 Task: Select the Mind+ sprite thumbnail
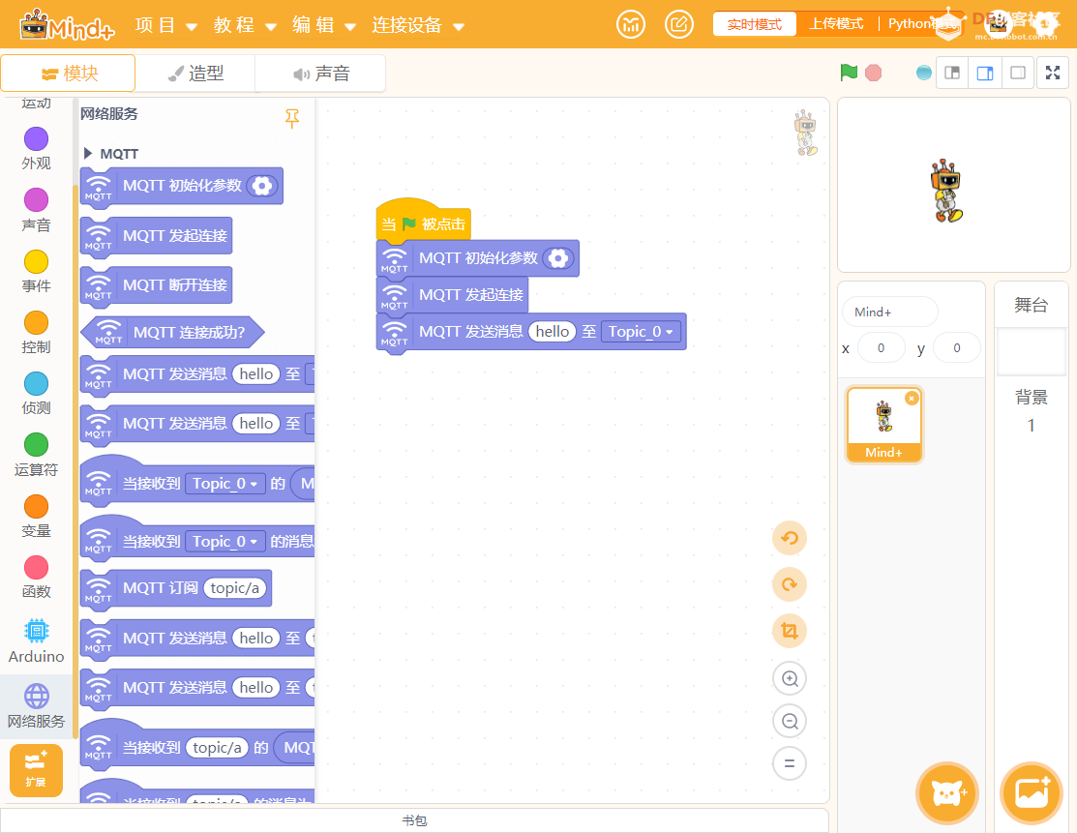click(883, 423)
